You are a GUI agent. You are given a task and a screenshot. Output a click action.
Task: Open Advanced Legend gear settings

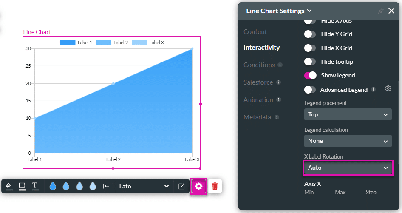388,89
